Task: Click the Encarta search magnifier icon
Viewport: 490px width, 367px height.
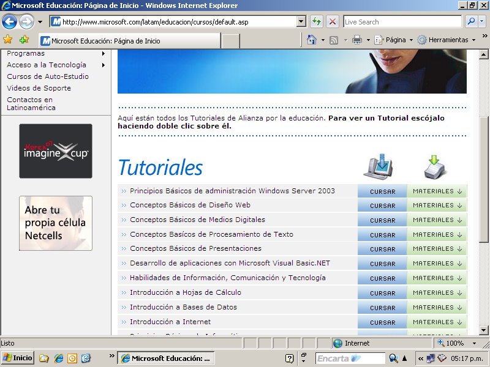Action: click(x=393, y=358)
